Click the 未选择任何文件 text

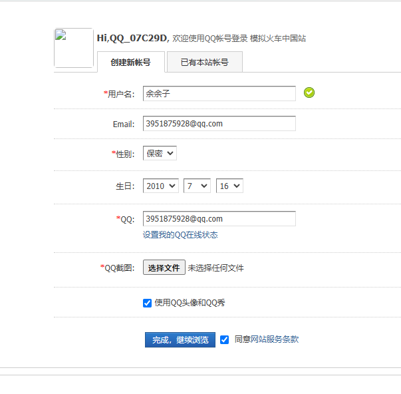point(216,268)
